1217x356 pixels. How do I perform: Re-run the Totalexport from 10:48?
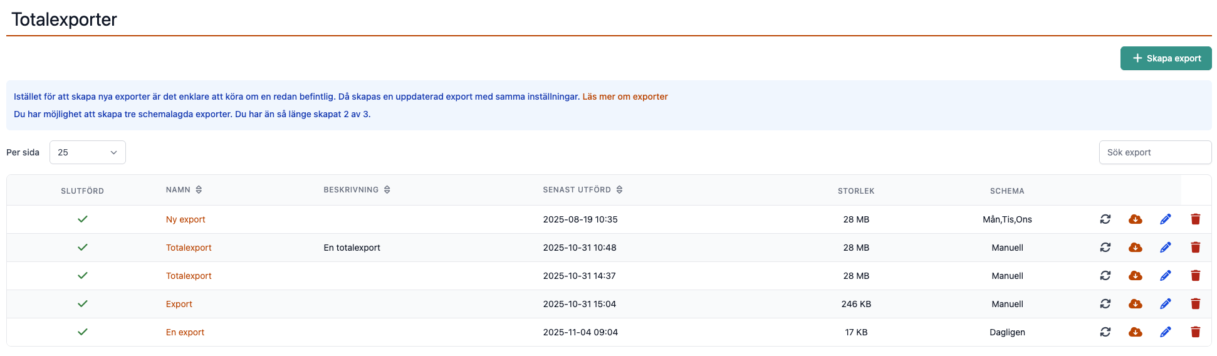pyautogui.click(x=1105, y=248)
